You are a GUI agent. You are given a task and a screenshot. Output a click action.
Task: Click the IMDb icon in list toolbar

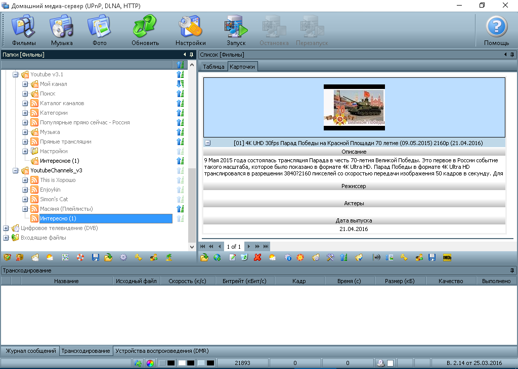[447, 257]
